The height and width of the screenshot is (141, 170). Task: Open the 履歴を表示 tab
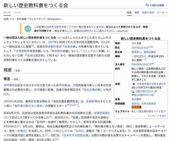[x=148, y=12]
